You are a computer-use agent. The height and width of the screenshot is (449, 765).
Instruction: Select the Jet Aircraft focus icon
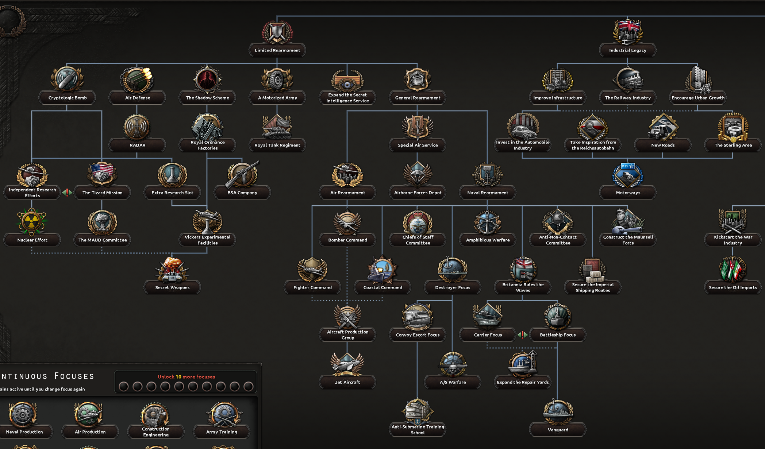[347, 364]
